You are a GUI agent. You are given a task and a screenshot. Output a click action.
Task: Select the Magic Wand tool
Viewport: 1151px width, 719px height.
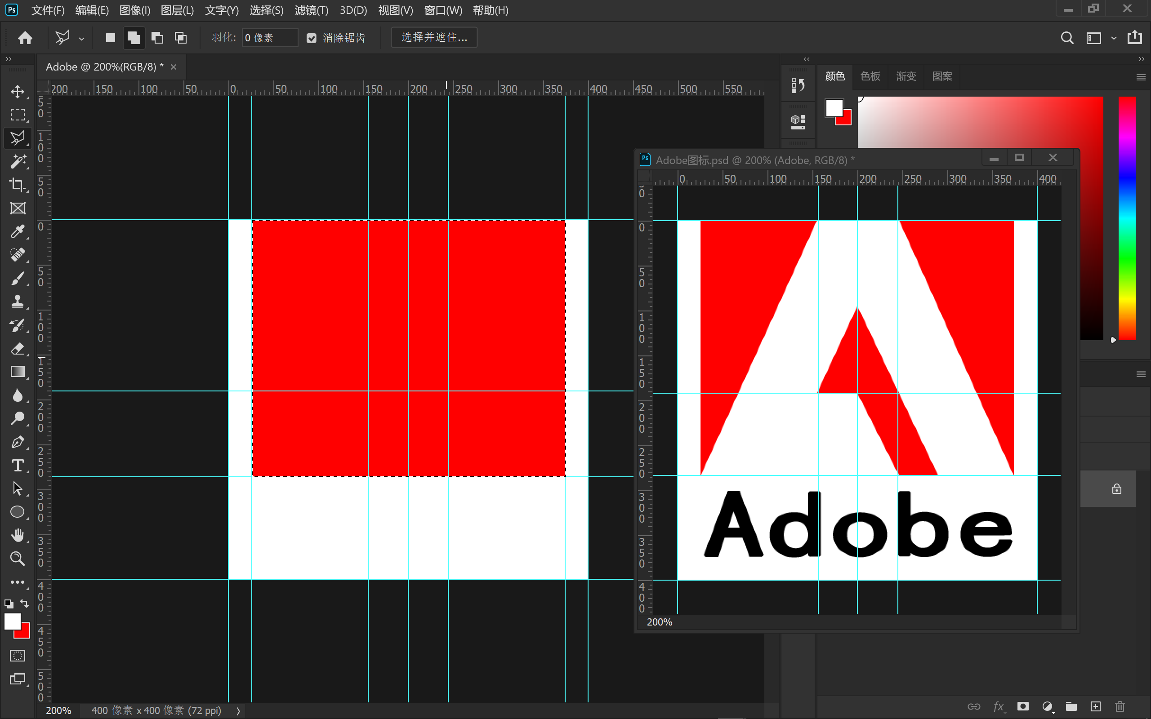[18, 161]
